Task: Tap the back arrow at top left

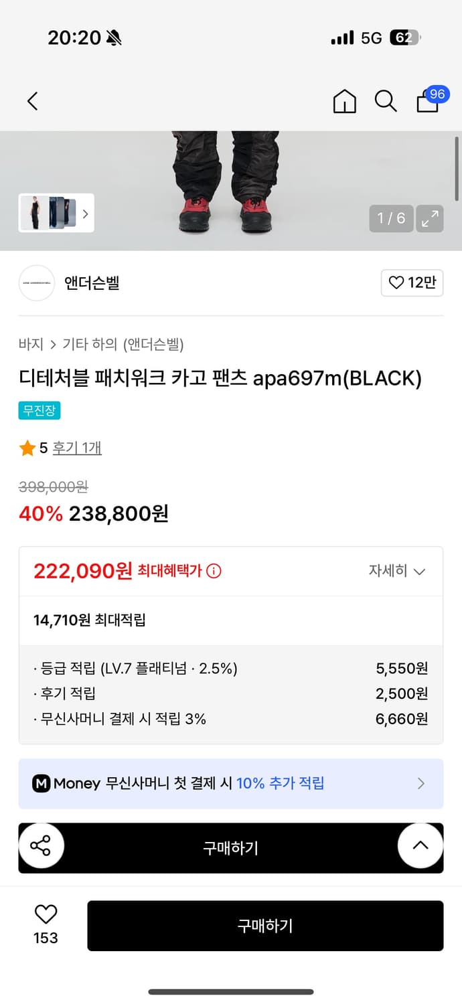Action: click(x=31, y=101)
